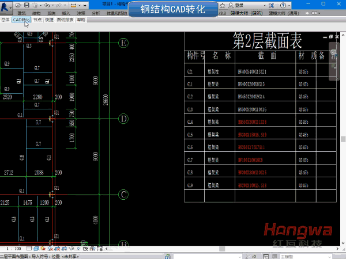Toggle shadows icon in view bar
346x259 pixels.
[x=50, y=249]
